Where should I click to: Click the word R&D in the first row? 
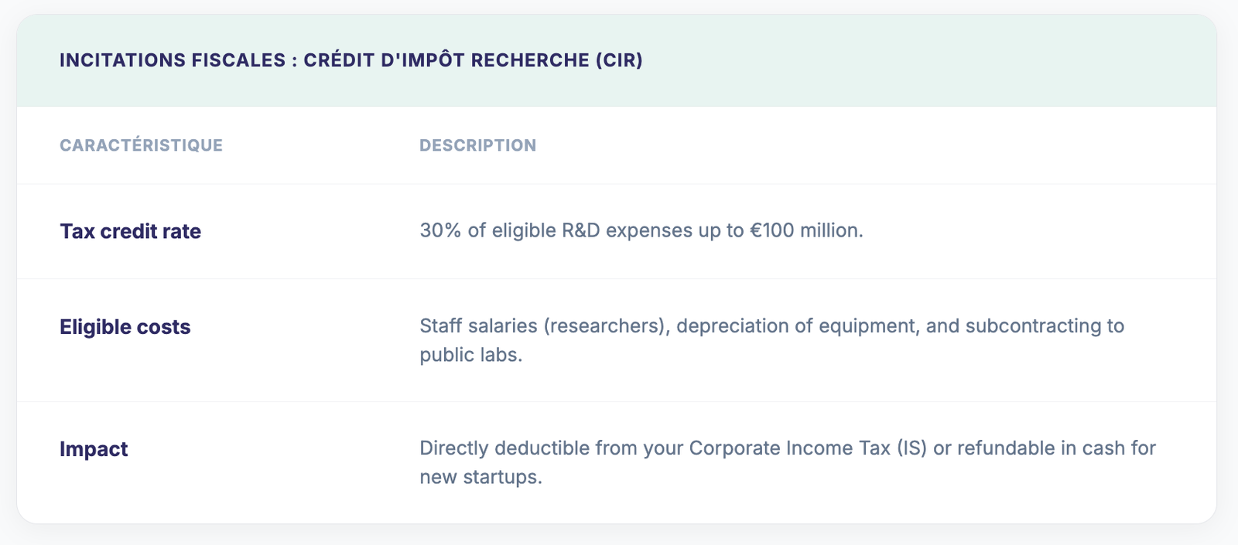580,230
